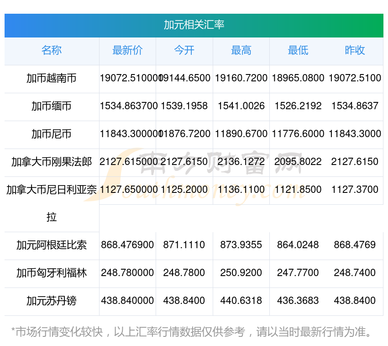The width and height of the screenshot is (388, 346).
Task: Click the 加元相关汇率 table title
Action: [x=194, y=25]
